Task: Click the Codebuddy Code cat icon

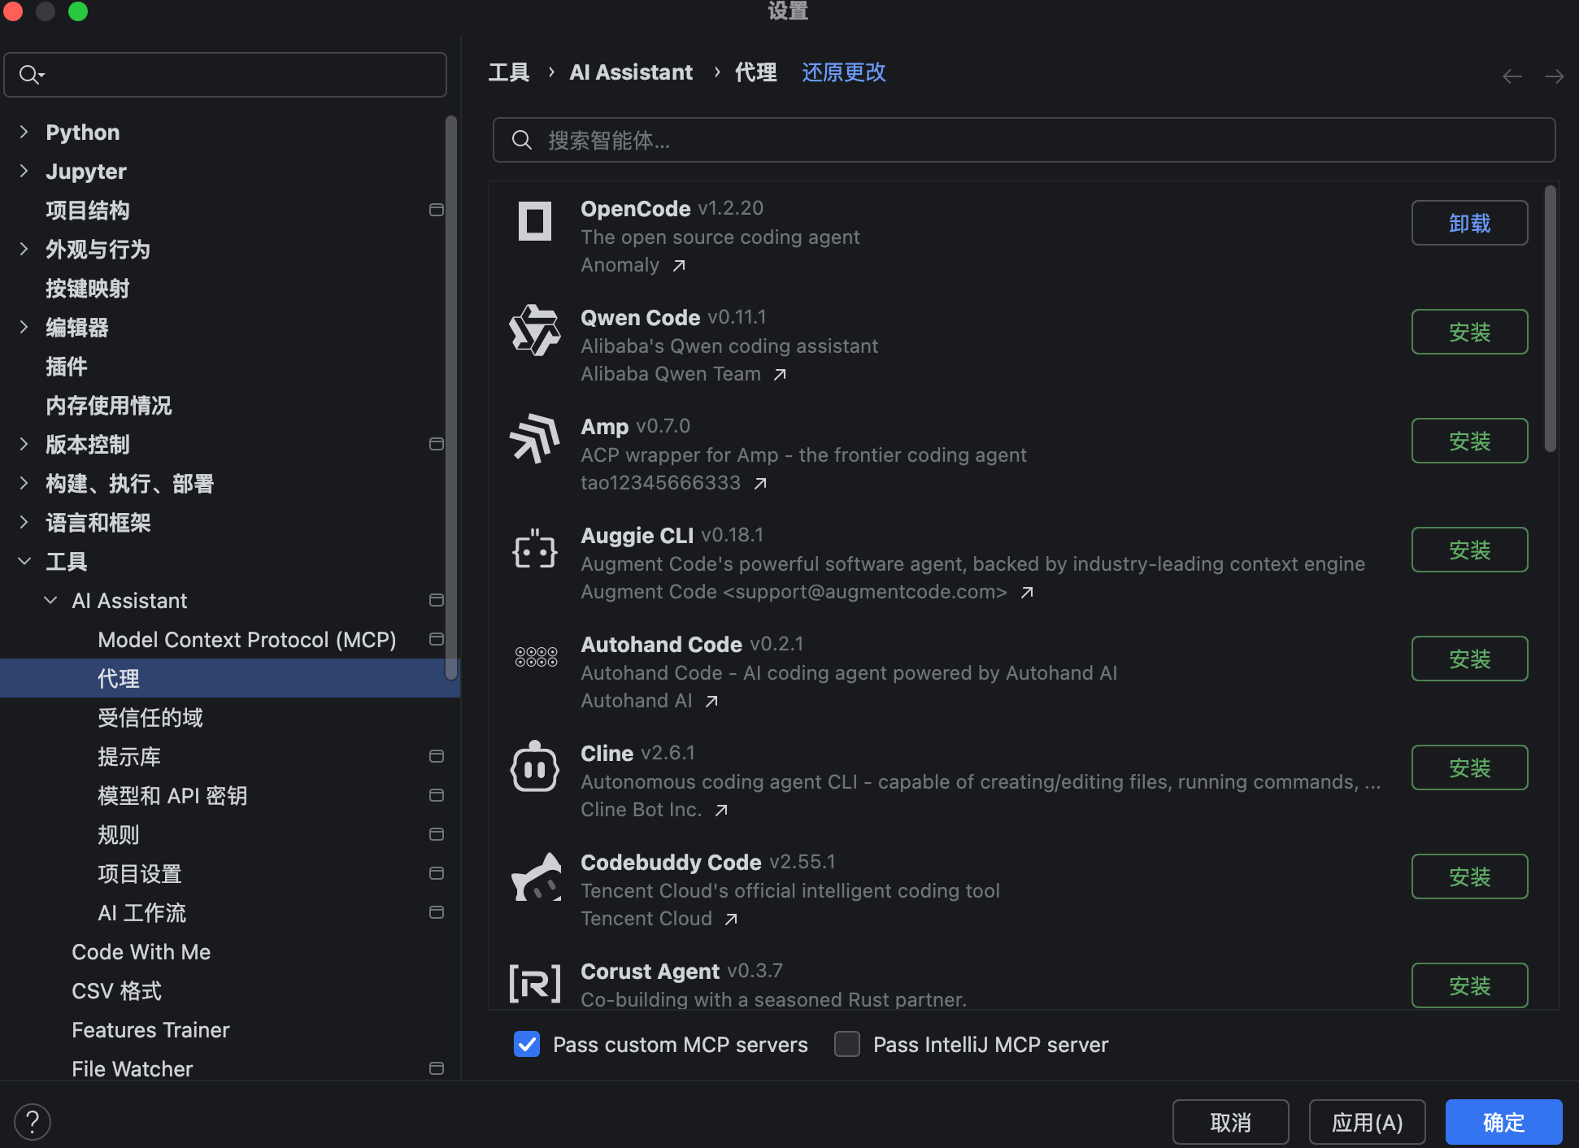Action: [536, 876]
